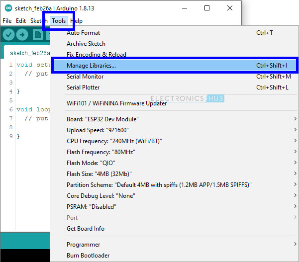Screen dimensions: 299x262
Task: Choose Serial Plotter in the menu
Action: point(83,87)
